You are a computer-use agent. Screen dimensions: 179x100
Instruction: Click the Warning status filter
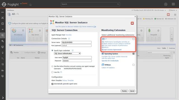point(148,19)
